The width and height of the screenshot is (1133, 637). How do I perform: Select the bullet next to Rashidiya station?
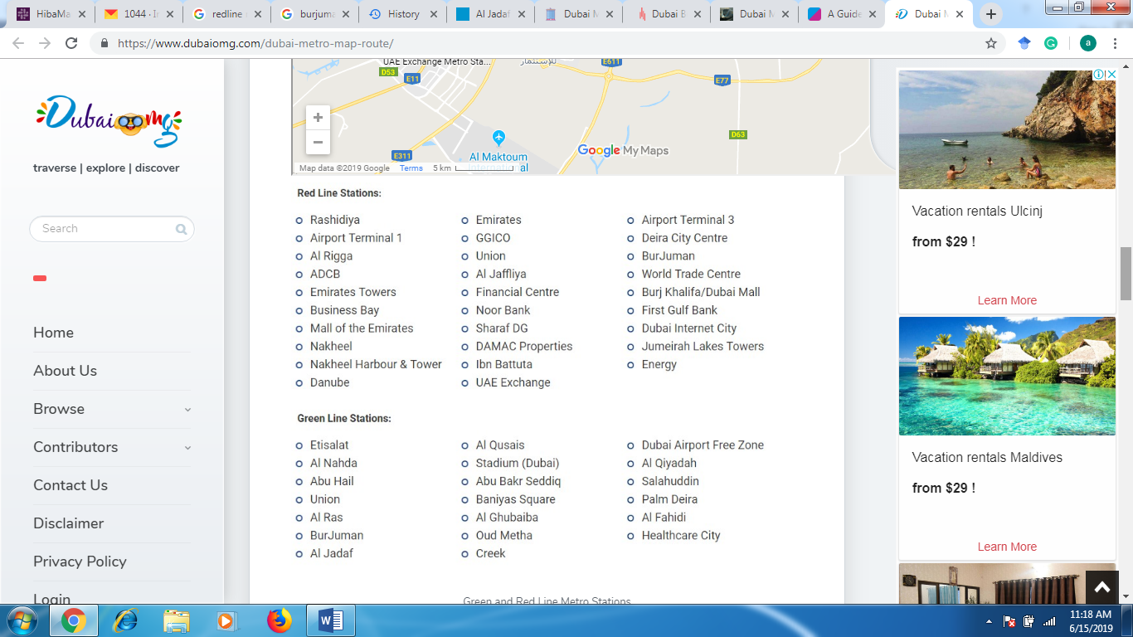[299, 220]
